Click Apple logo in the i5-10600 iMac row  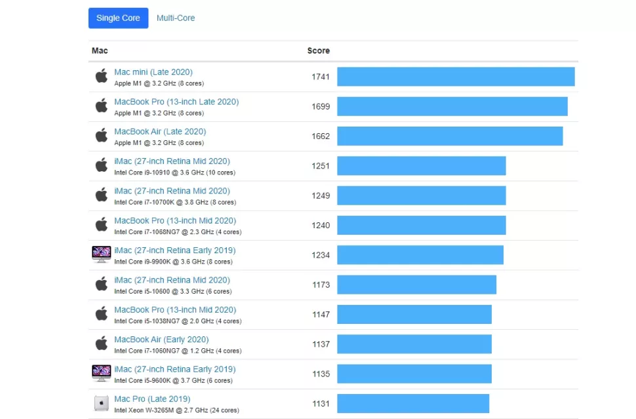tap(102, 284)
